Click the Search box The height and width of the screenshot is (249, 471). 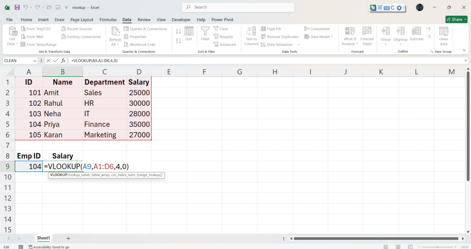pos(238,7)
